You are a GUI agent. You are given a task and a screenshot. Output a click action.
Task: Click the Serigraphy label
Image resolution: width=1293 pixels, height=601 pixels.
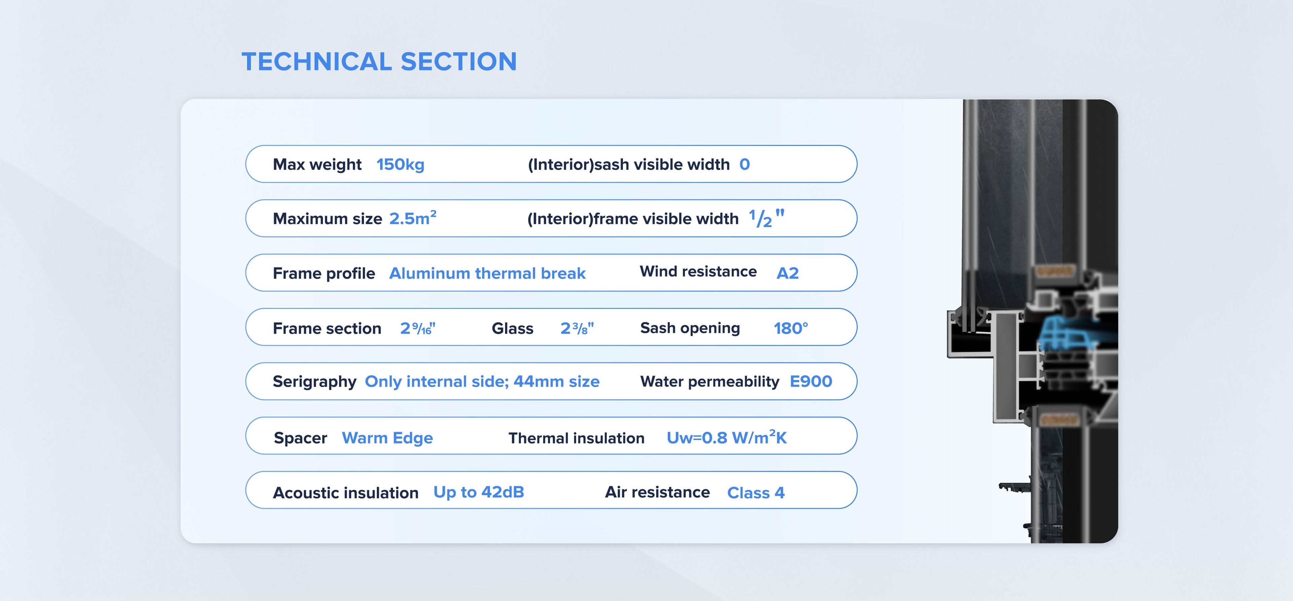point(314,382)
